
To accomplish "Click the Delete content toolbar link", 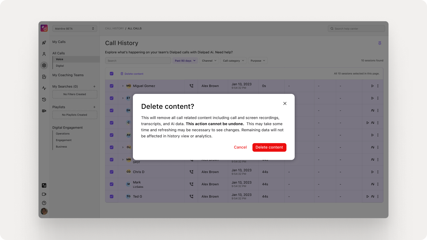I will coord(132,74).
